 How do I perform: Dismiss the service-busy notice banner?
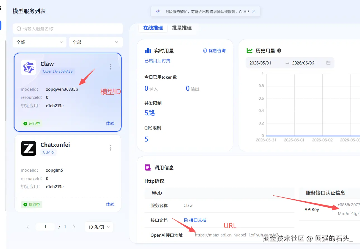[254, 11]
